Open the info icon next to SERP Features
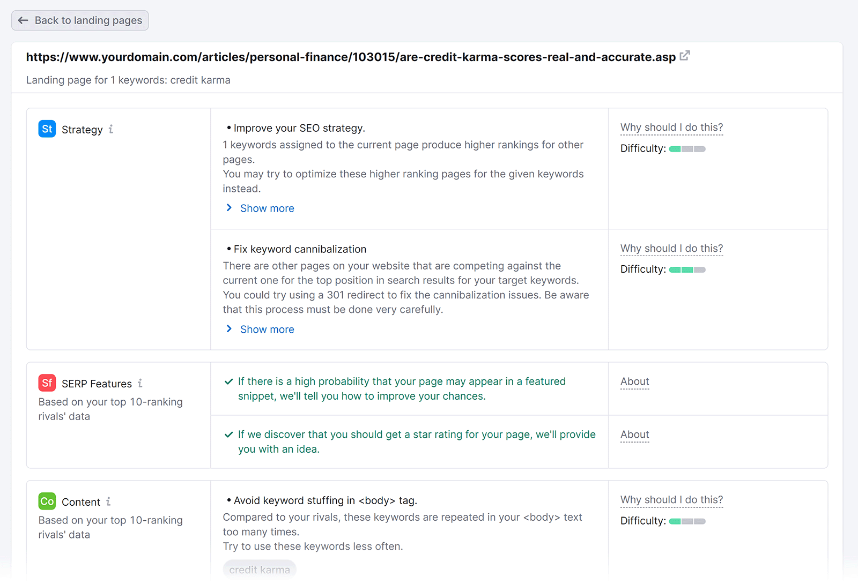 [x=140, y=383]
